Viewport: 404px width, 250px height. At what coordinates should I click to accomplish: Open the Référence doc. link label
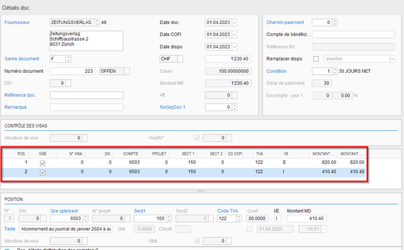pyautogui.click(x=20, y=95)
